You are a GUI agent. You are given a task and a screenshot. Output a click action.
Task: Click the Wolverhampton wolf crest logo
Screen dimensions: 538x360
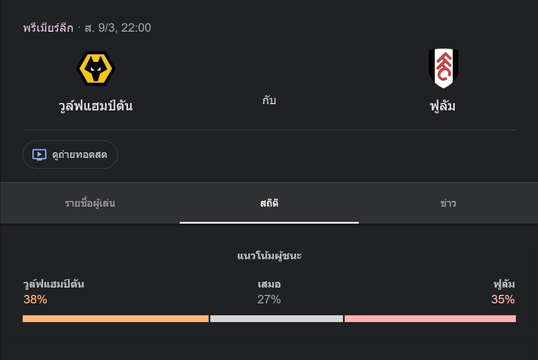point(95,68)
